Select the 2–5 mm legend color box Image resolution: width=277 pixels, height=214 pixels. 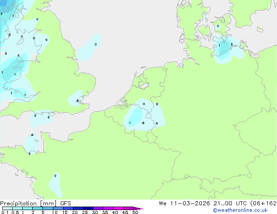tap(38, 208)
